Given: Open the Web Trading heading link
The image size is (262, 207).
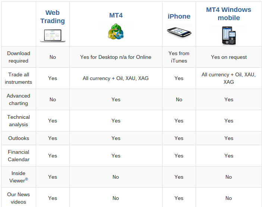Looking at the screenshot, I should click(53, 17).
